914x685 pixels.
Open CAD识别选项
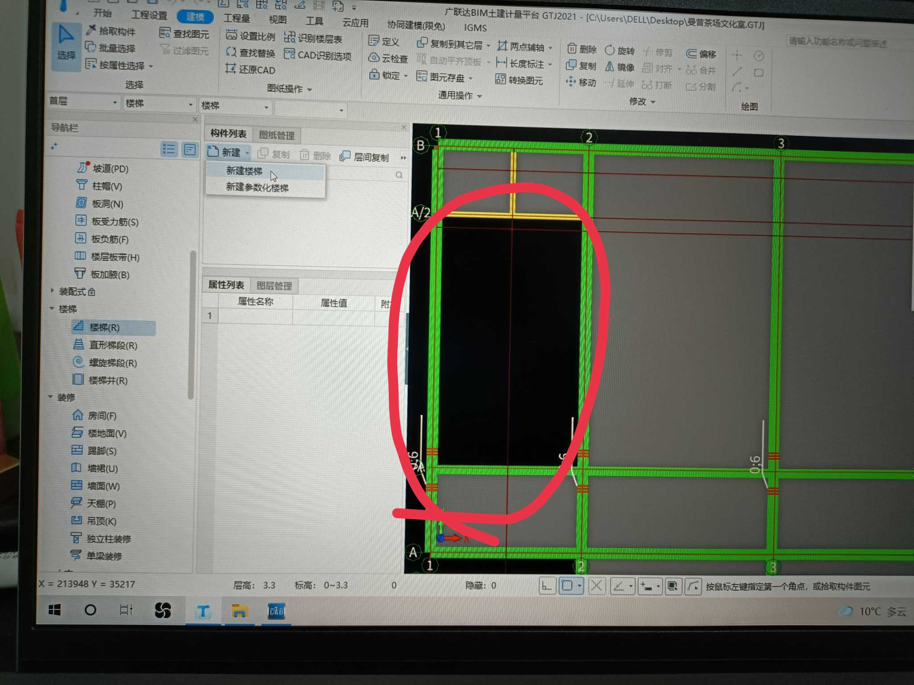click(x=318, y=55)
